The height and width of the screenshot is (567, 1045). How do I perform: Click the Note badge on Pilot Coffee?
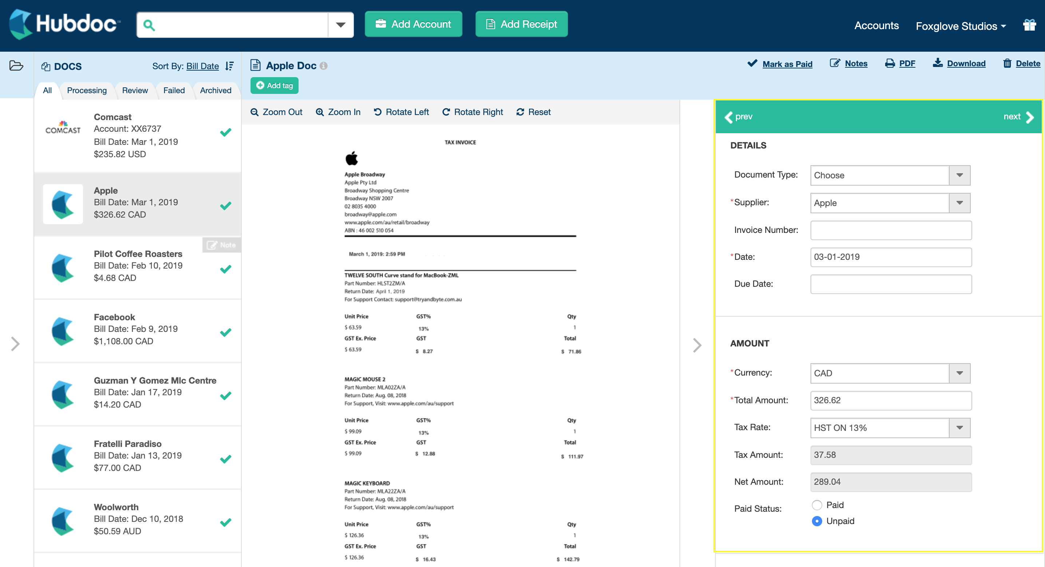click(x=221, y=245)
